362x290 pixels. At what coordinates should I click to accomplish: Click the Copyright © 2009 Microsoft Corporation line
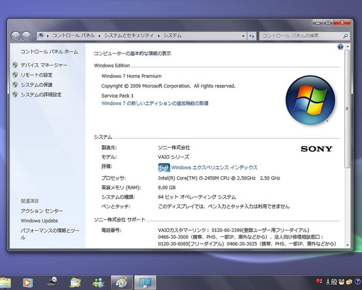point(168,86)
